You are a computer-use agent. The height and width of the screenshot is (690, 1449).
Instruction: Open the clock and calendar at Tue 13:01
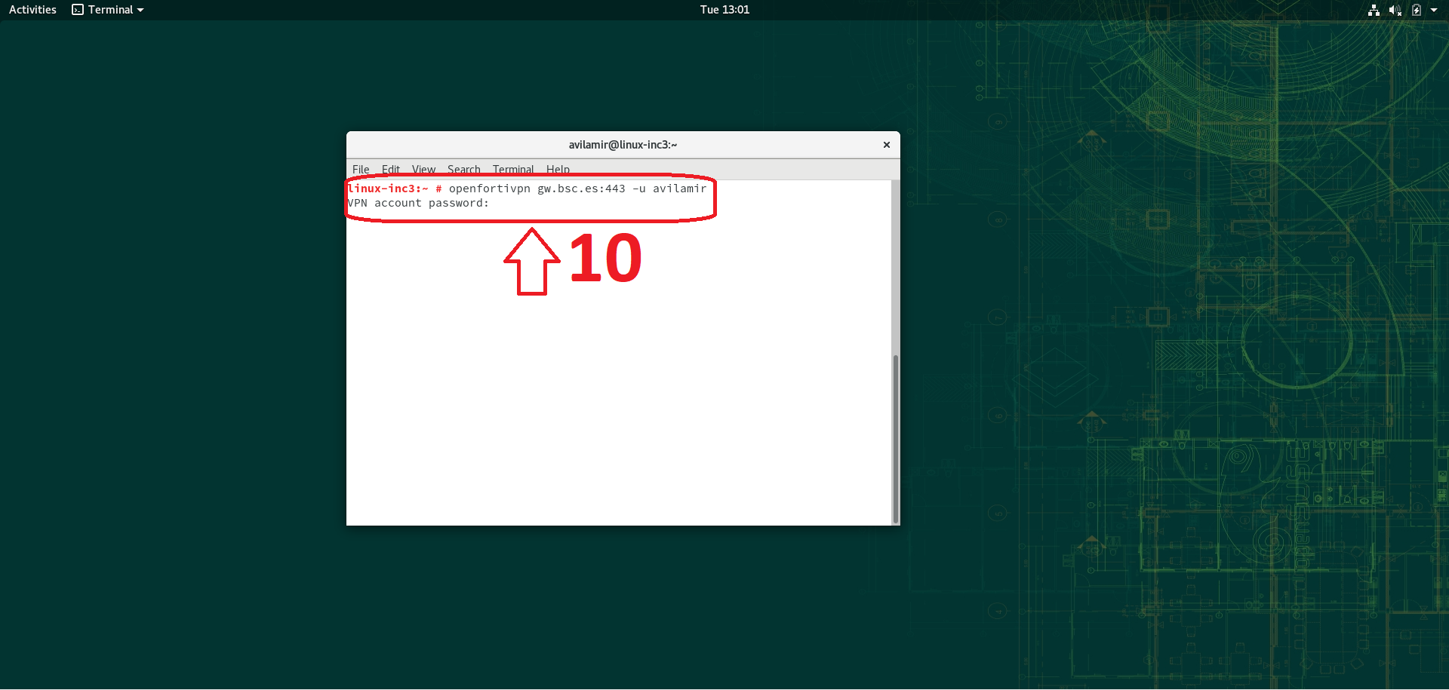[724, 10]
